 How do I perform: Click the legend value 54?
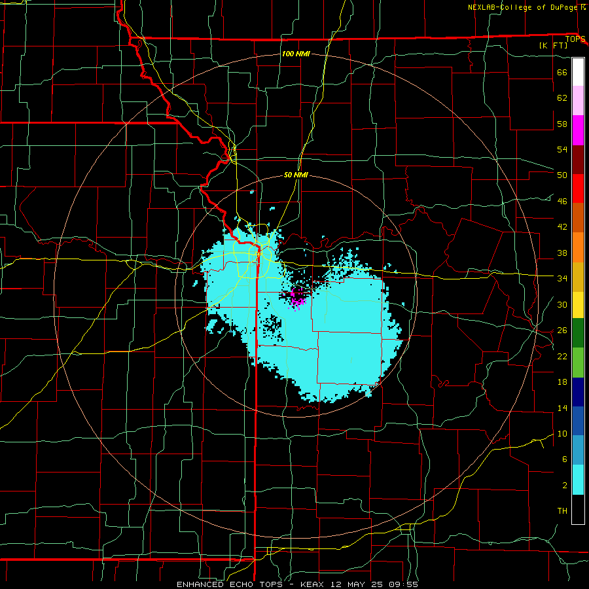(x=562, y=149)
